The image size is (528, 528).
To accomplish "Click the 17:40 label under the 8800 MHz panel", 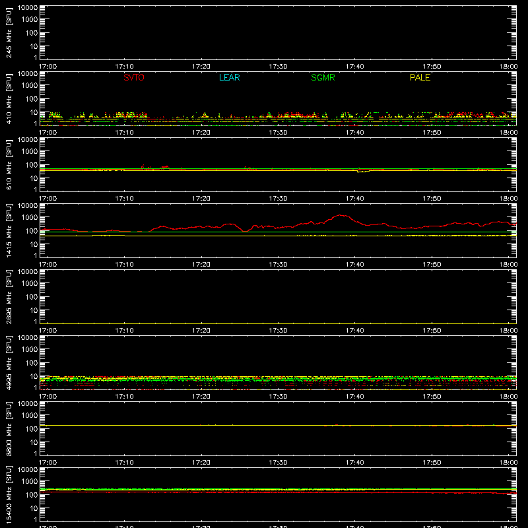I will click(x=355, y=463).
